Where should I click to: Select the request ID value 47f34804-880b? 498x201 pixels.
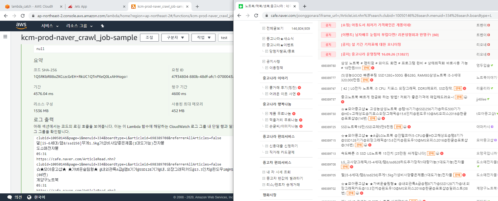pyautogui.click(x=202, y=77)
